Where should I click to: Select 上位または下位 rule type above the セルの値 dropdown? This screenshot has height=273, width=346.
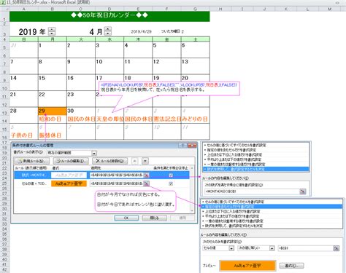[x=272, y=211]
